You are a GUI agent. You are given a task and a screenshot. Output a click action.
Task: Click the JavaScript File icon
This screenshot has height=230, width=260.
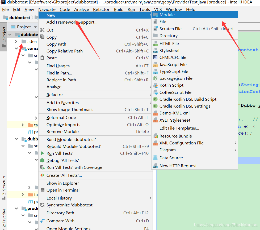(x=155, y=64)
